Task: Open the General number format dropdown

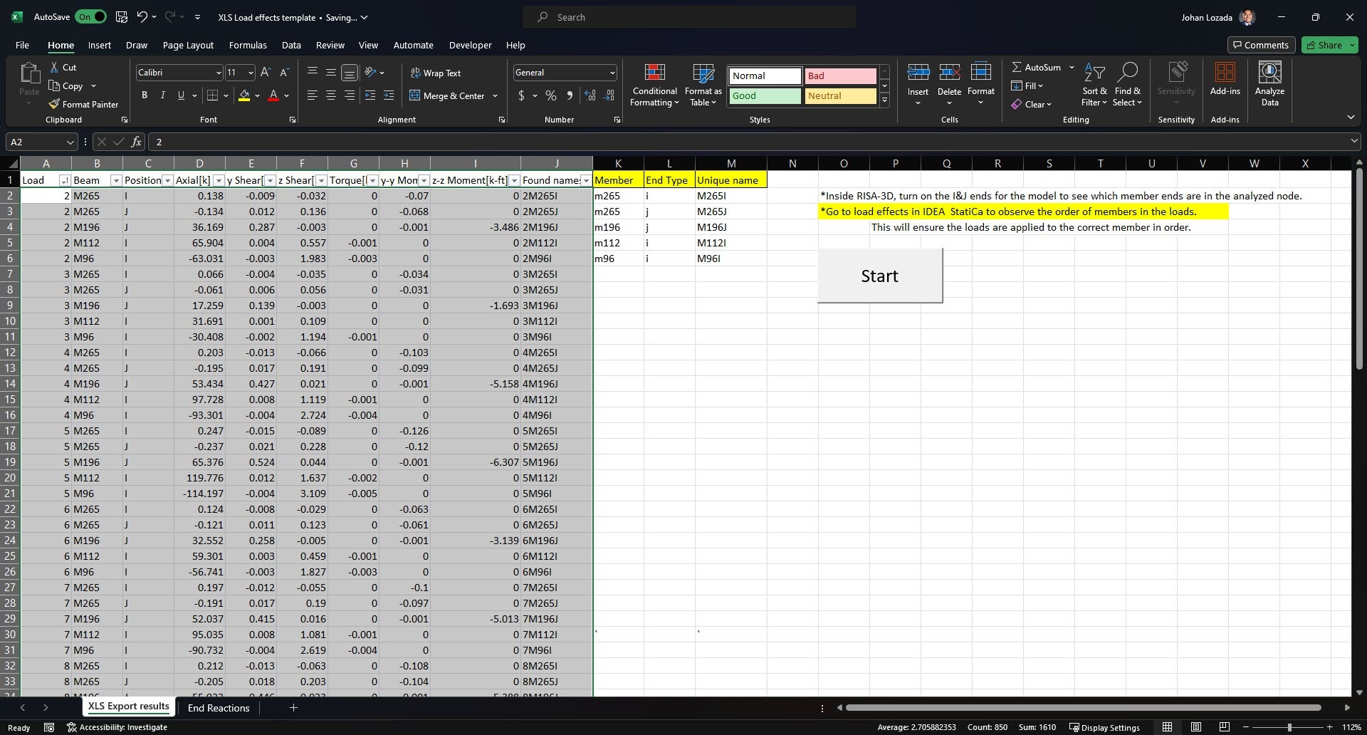Action: [x=612, y=73]
